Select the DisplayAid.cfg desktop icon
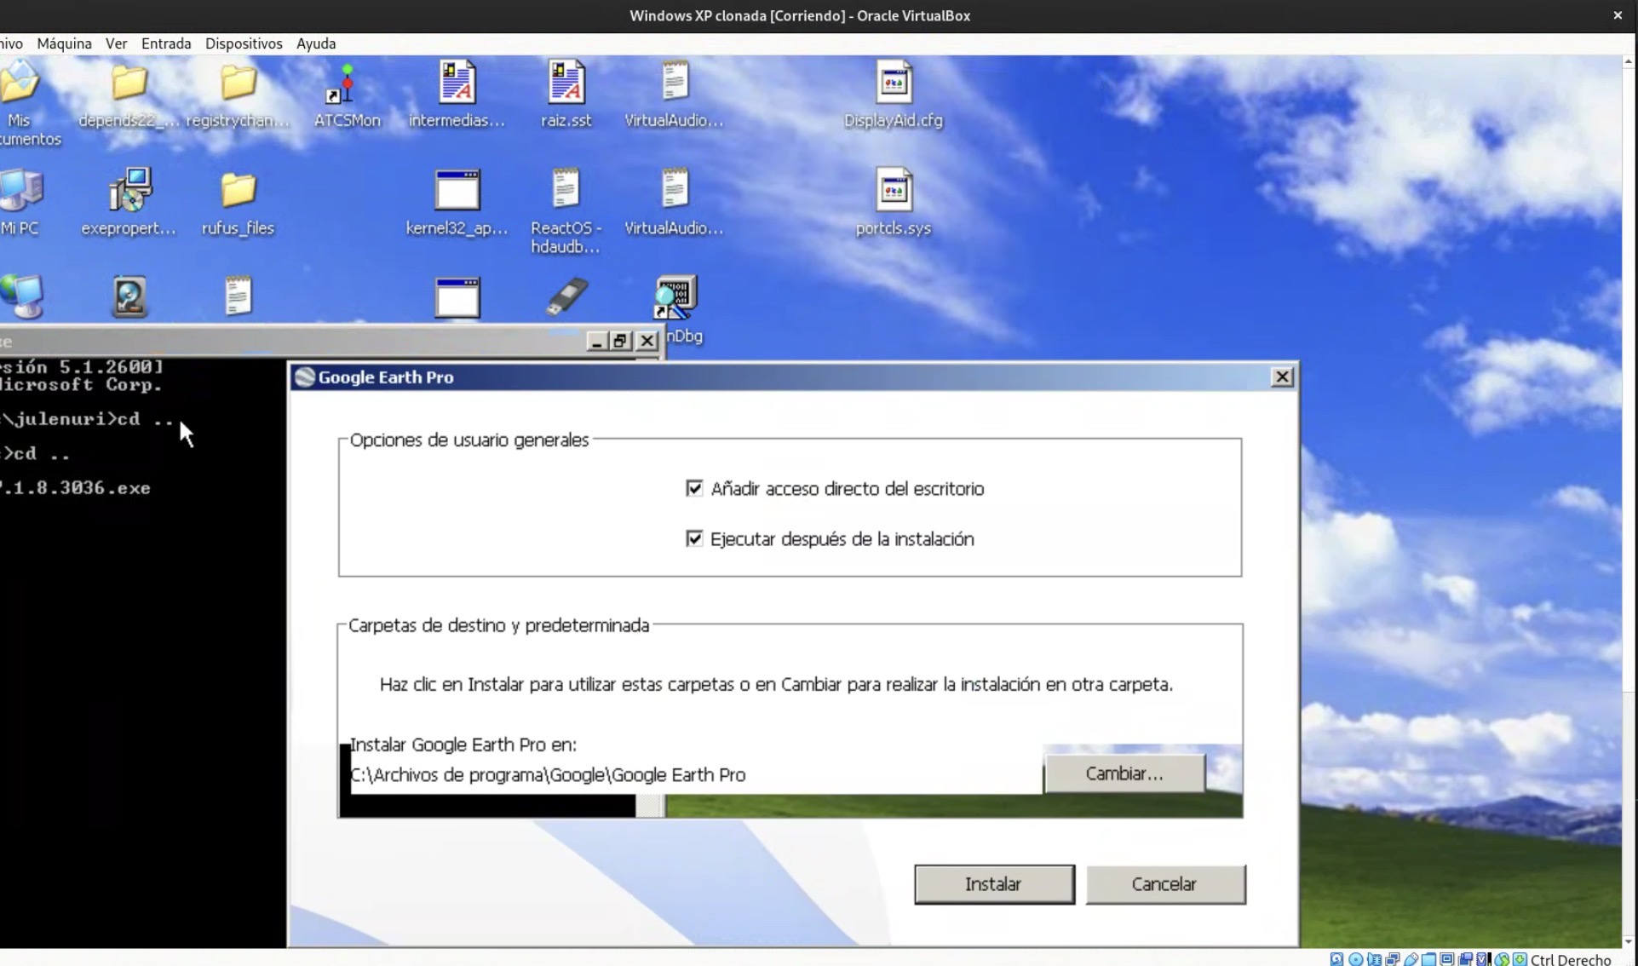The width and height of the screenshot is (1638, 966). click(893, 83)
